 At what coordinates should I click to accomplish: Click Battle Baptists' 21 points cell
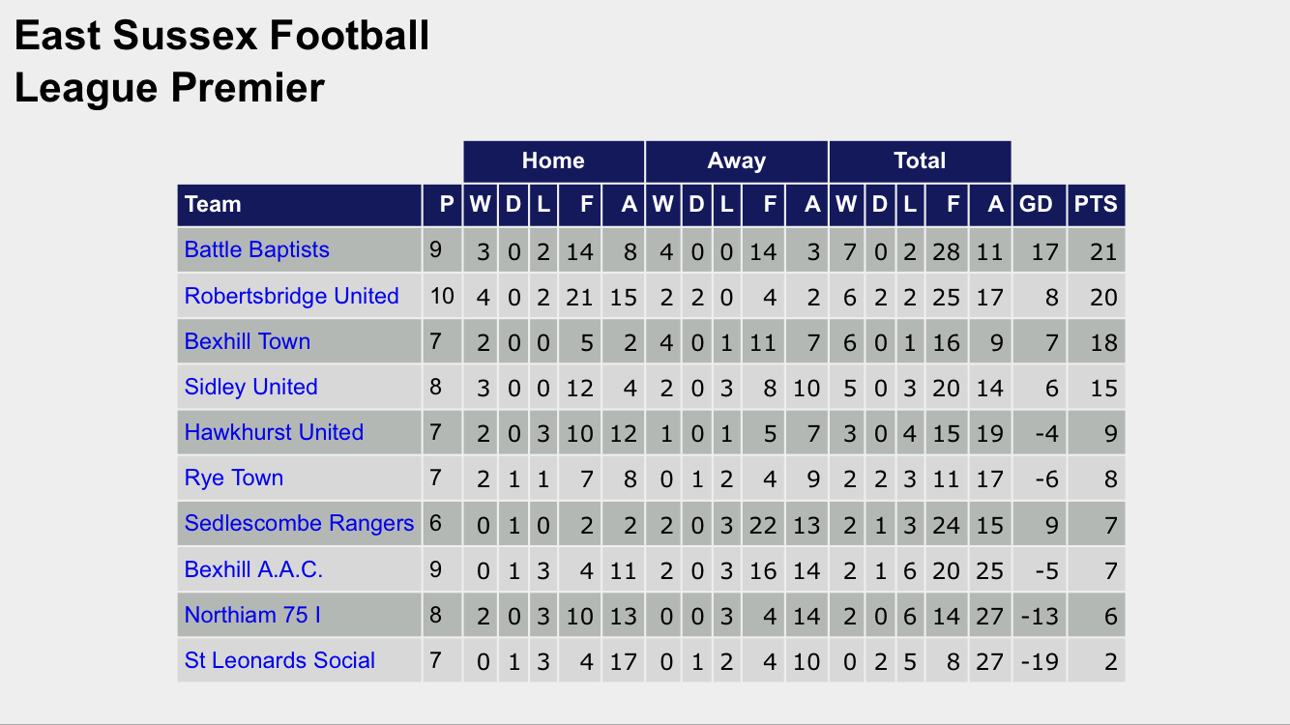1103,252
